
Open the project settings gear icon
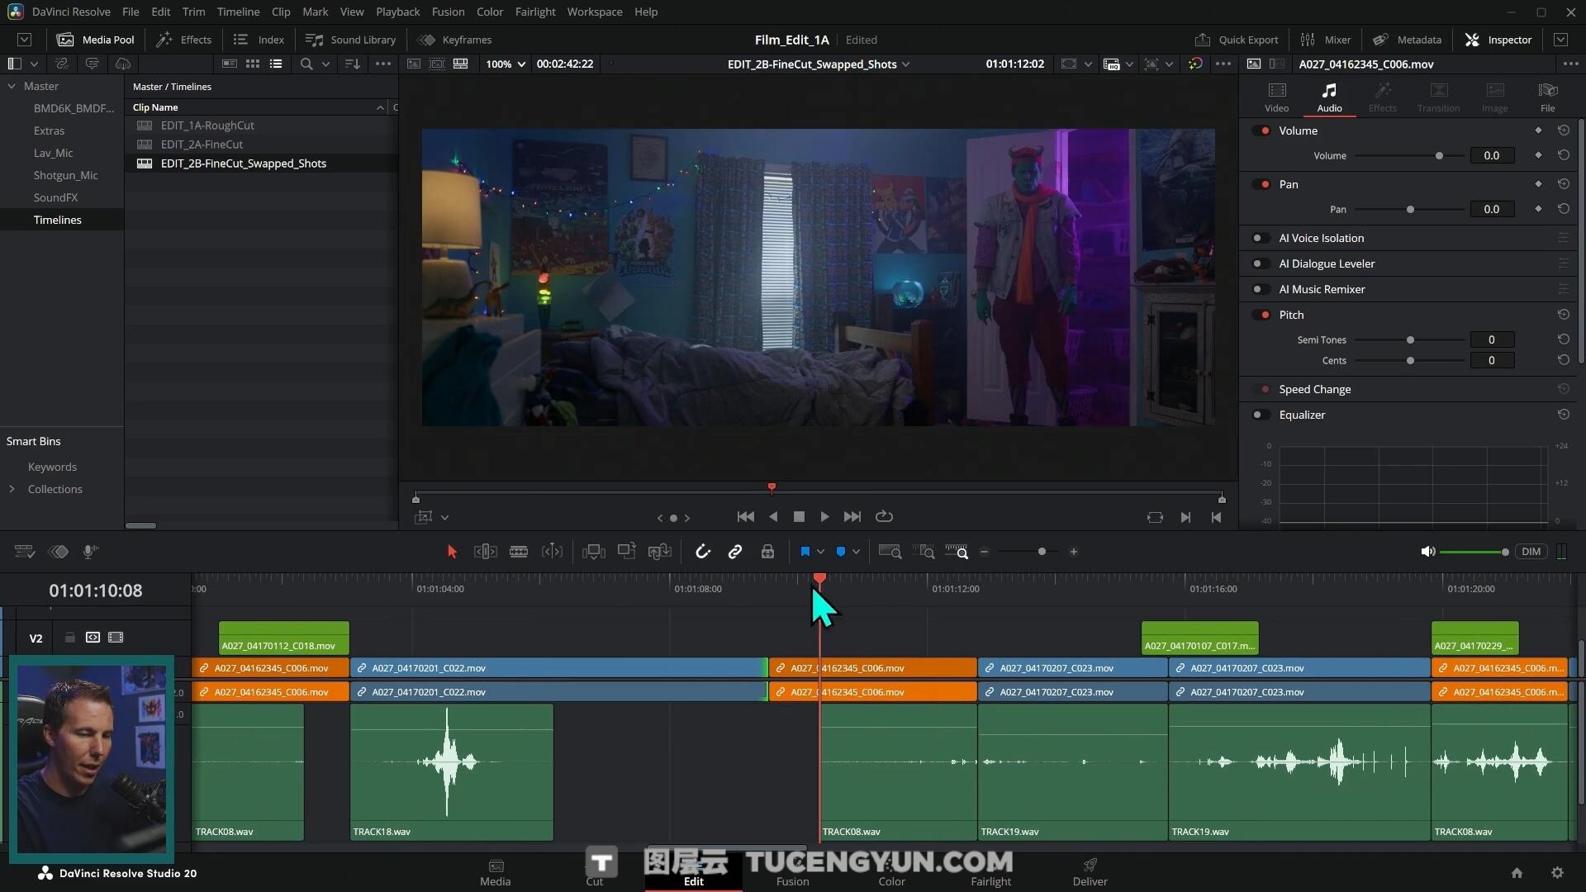[x=1557, y=873]
